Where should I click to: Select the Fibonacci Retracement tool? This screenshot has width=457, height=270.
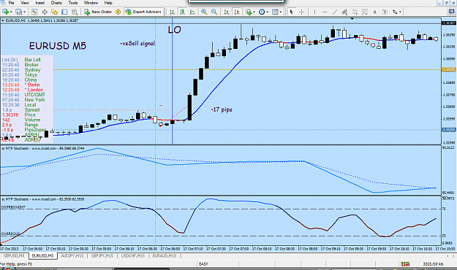coord(355,12)
